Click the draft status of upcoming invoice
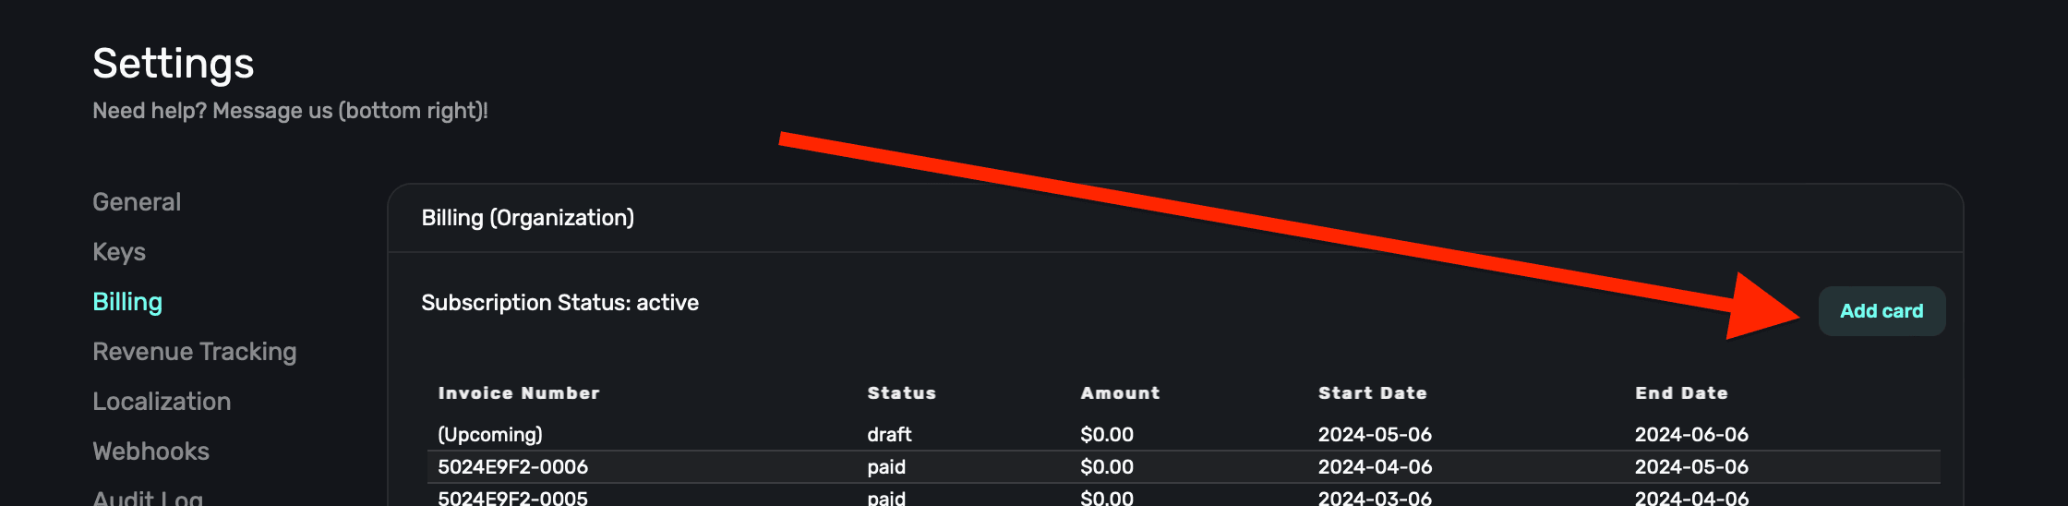This screenshot has width=2068, height=506. pos(889,435)
